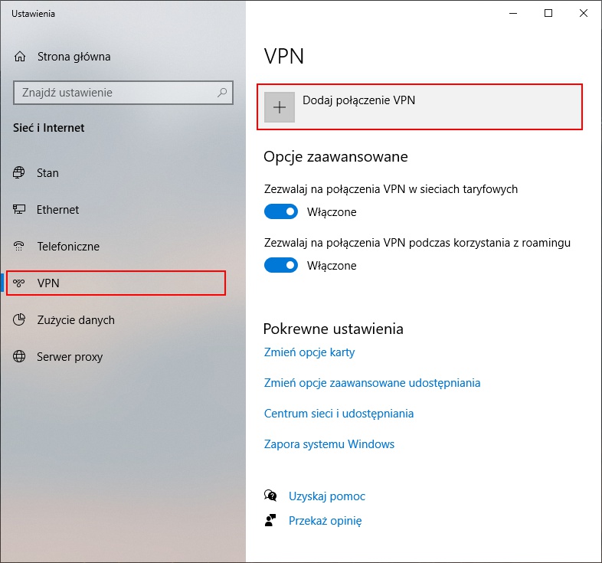Focus the Znajdź ustawienie search field
The height and width of the screenshot is (563, 602).
coord(115,93)
